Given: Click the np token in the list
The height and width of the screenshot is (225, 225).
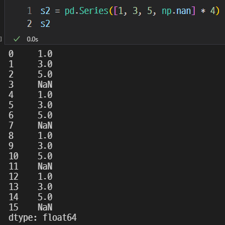Looking at the screenshot, I should (167, 11).
